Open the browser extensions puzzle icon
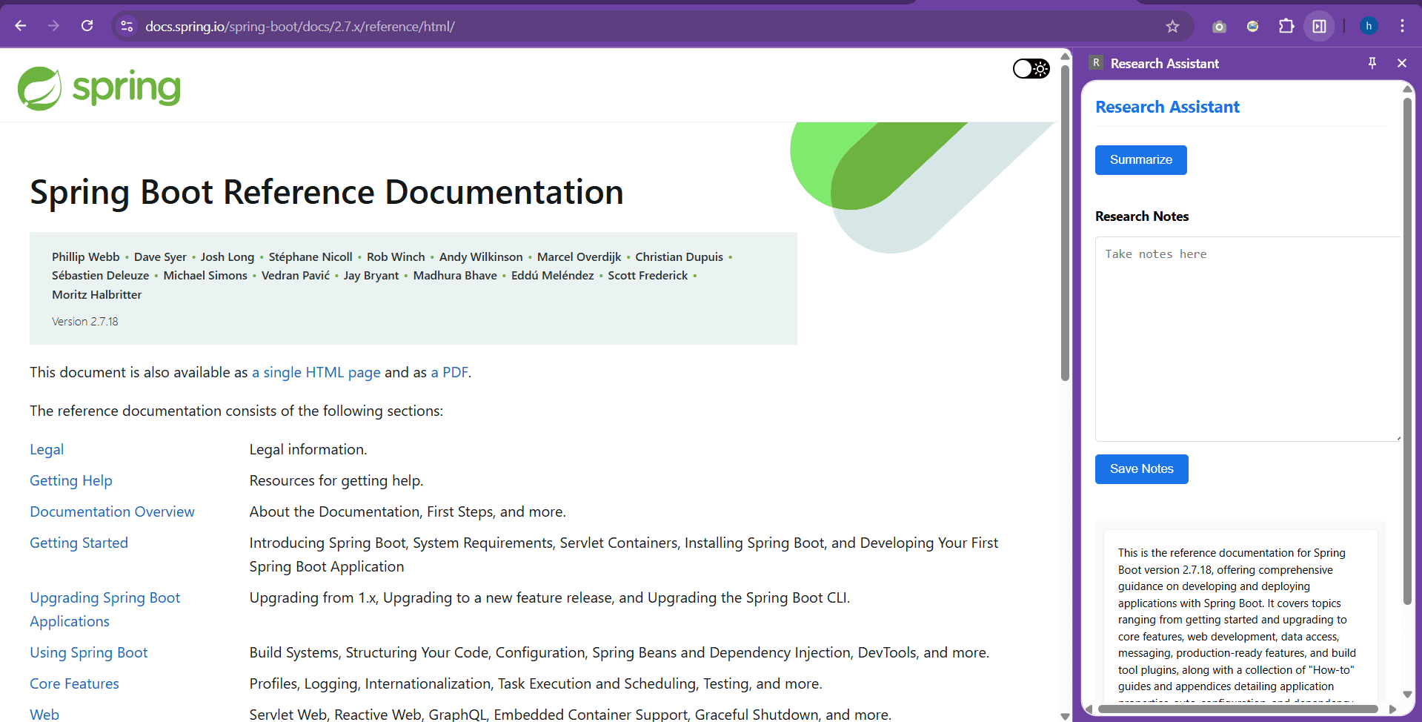 click(x=1286, y=26)
